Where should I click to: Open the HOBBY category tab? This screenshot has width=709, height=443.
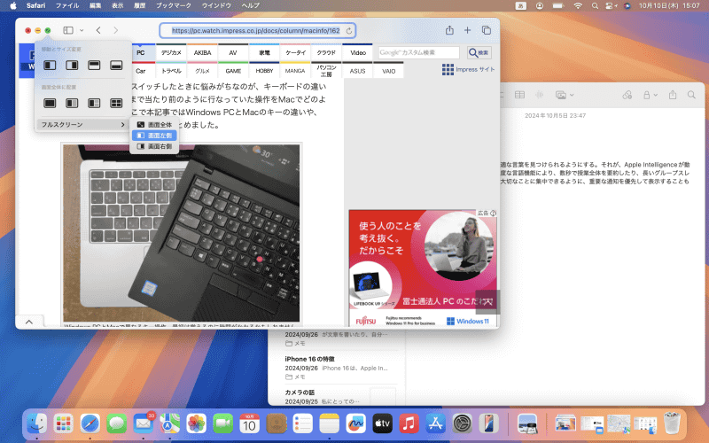264,71
